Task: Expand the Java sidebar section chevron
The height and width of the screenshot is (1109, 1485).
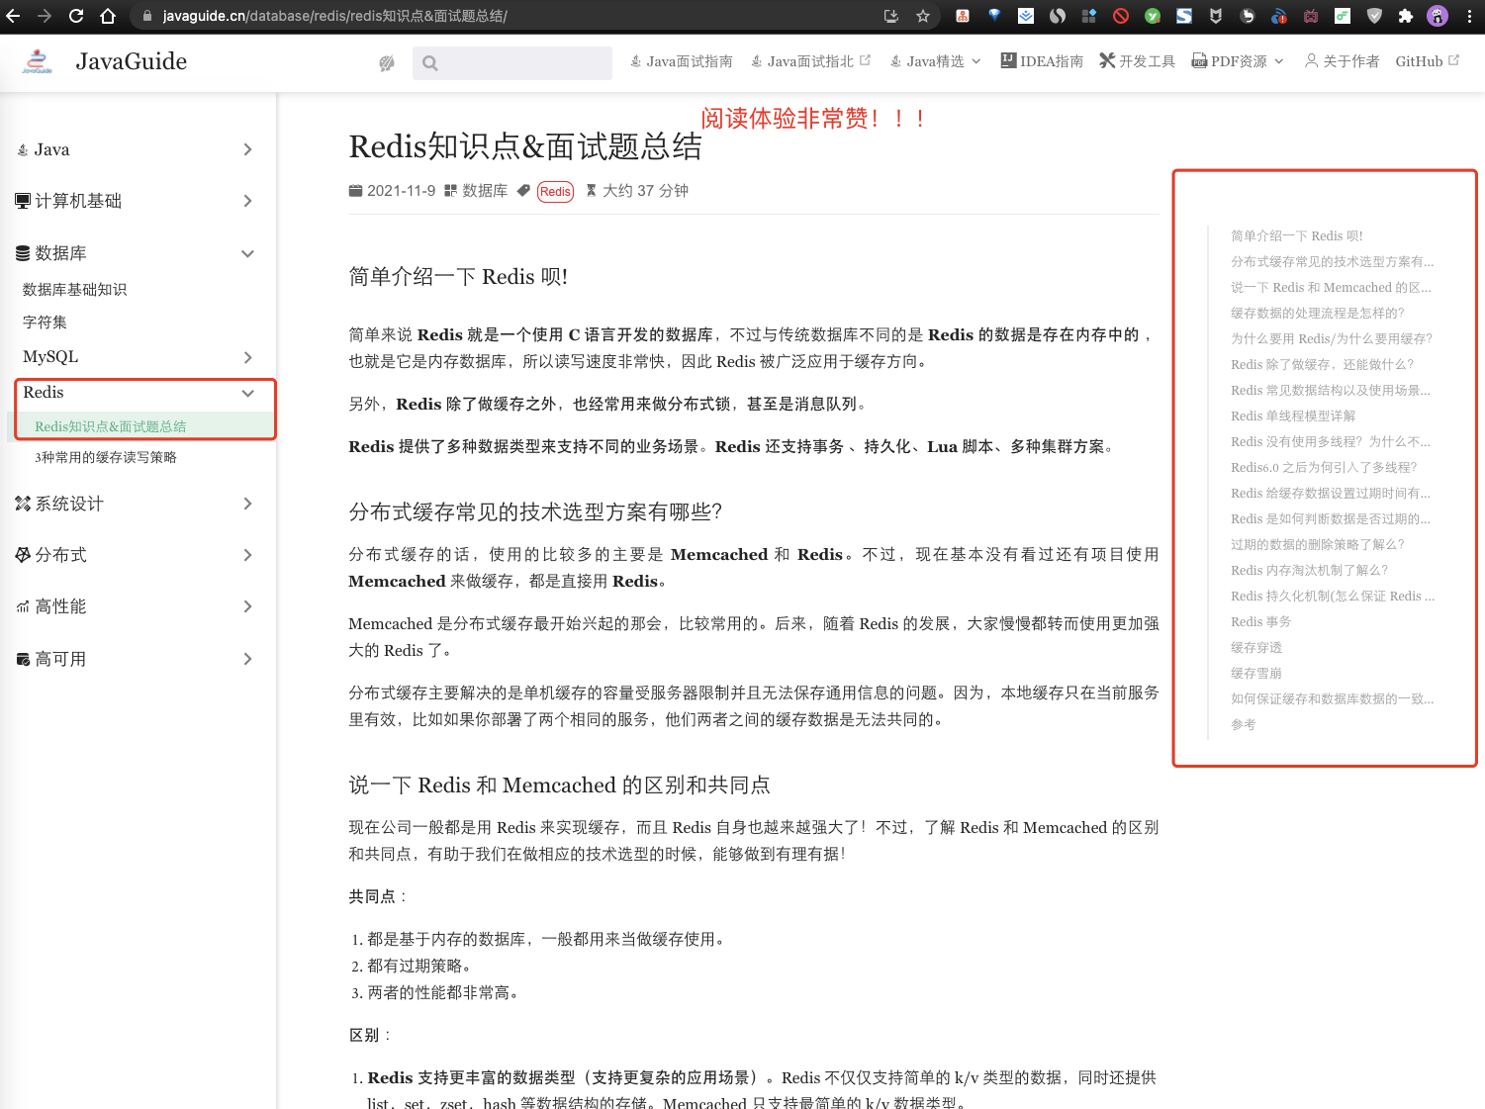Action: point(248,149)
